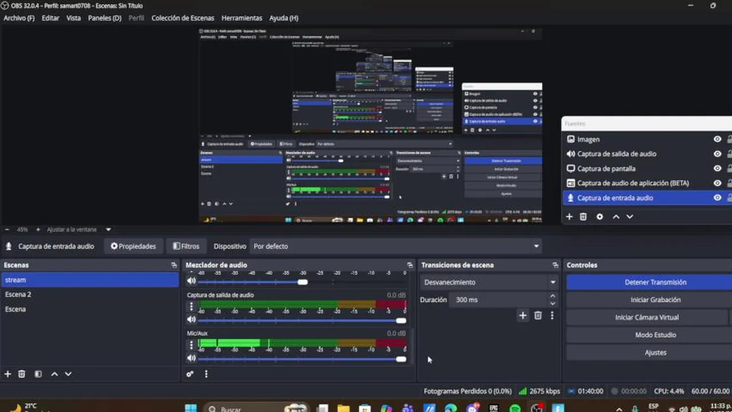
Task: Toggle visibility of Captura de salida de audio source
Action: (x=717, y=154)
